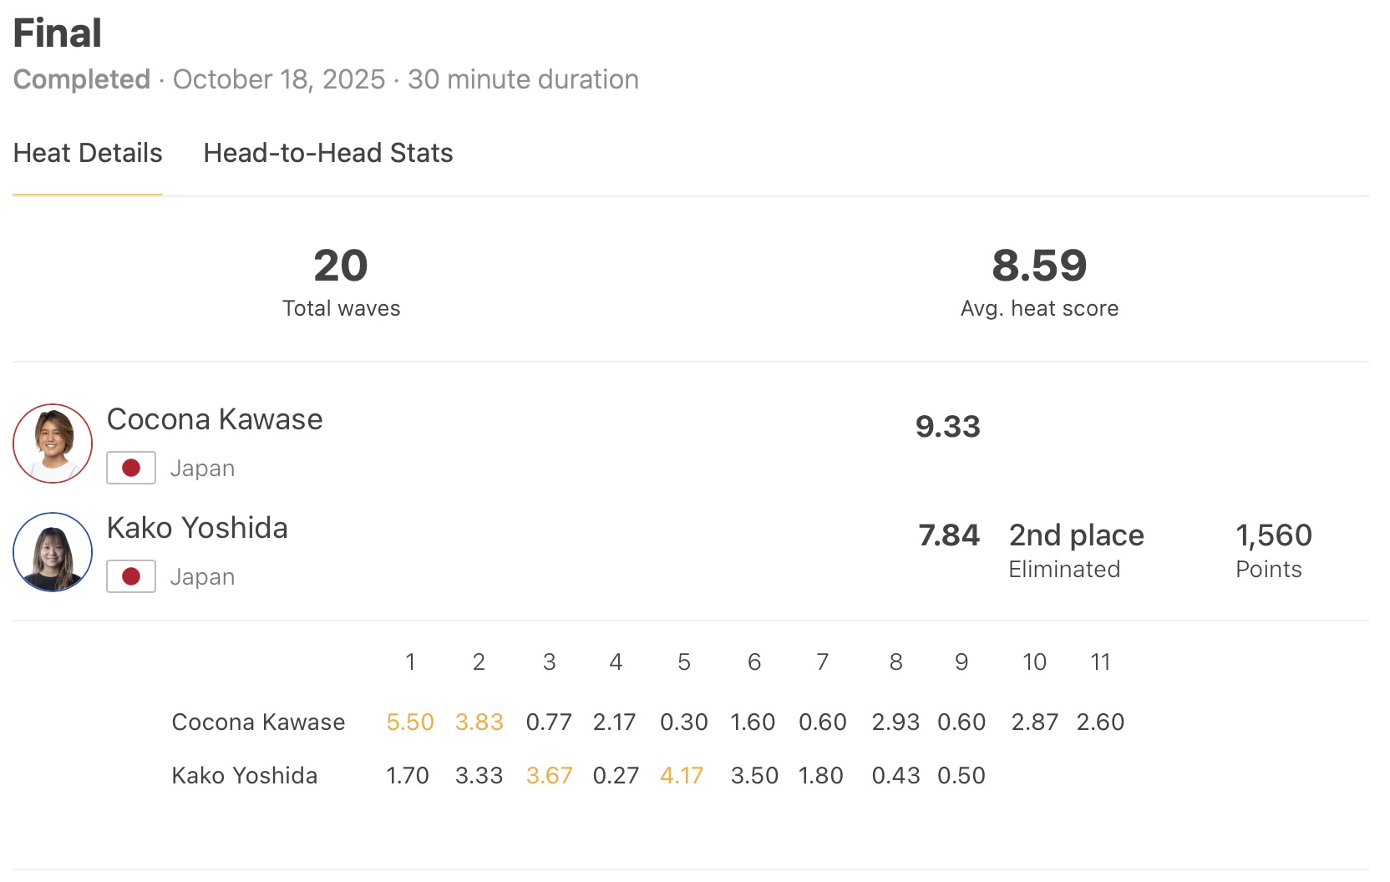The width and height of the screenshot is (1390, 882).
Task: Switch to Head-to-Head Stats tab
Action: click(327, 154)
